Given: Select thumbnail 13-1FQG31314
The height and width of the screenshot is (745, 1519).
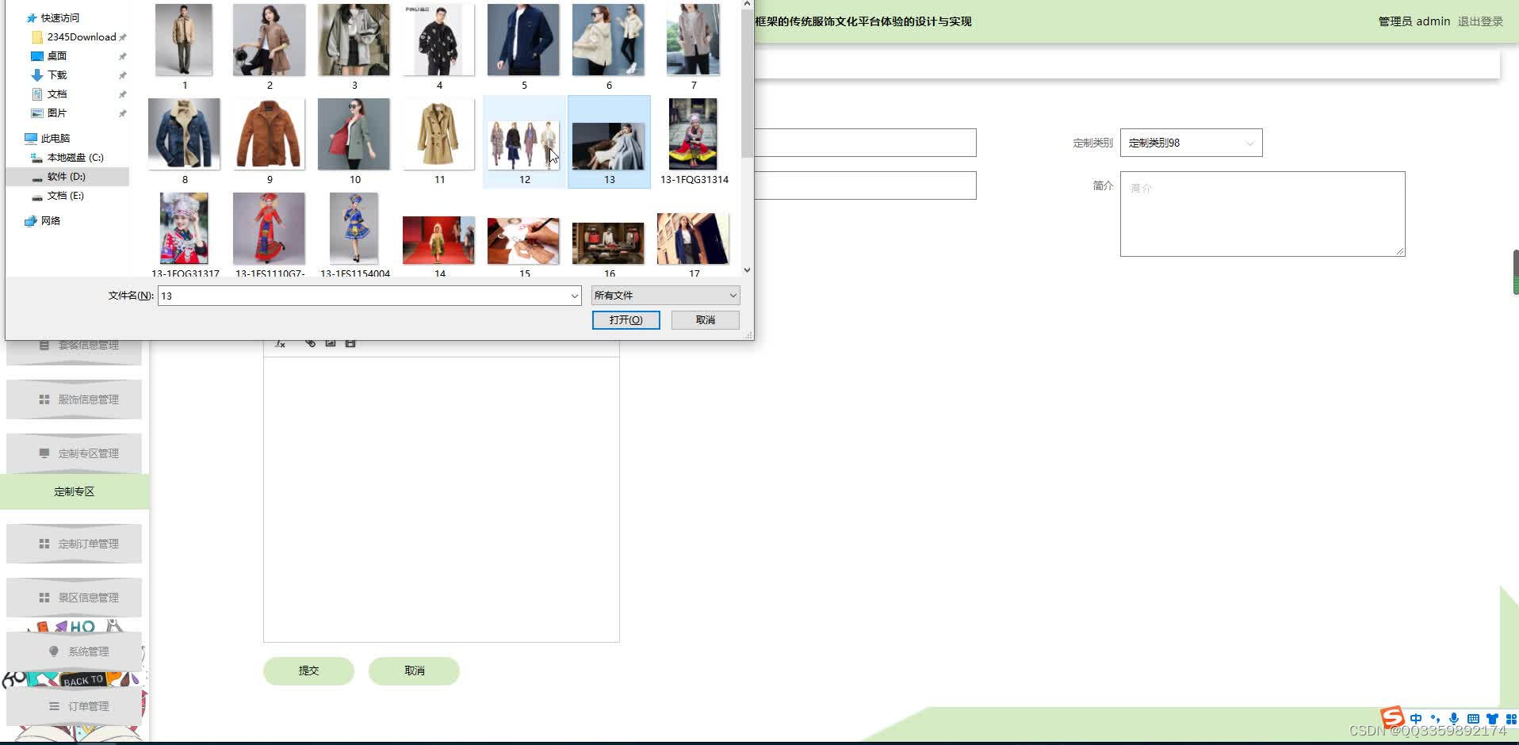Looking at the screenshot, I should coord(694,133).
